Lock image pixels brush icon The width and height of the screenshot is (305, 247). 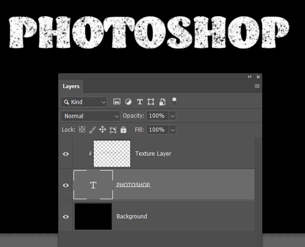[92, 130]
